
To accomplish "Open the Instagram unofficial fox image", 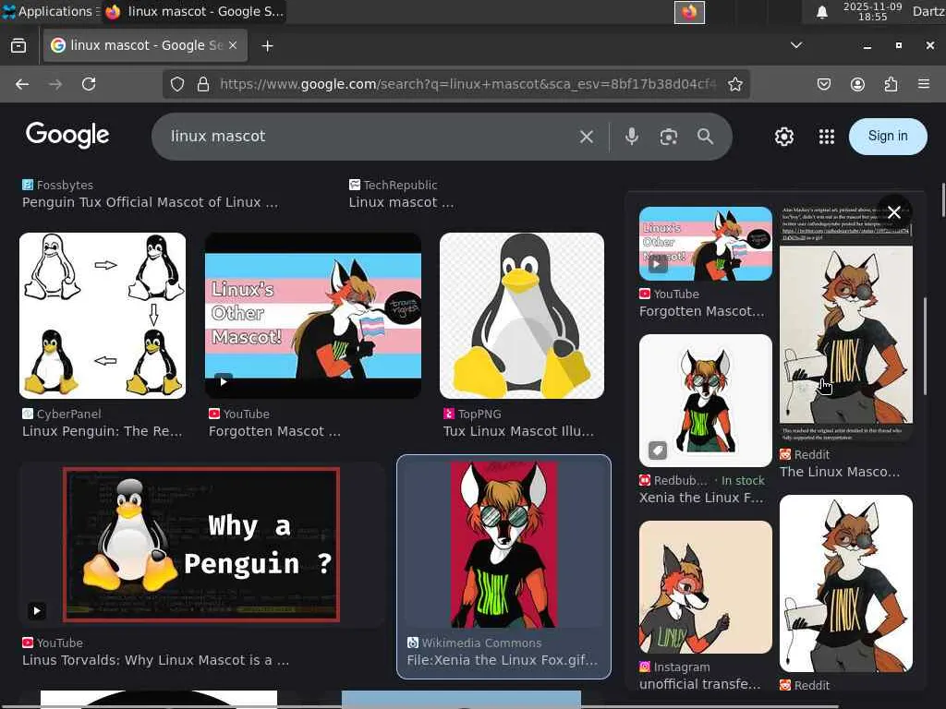I will (x=705, y=587).
